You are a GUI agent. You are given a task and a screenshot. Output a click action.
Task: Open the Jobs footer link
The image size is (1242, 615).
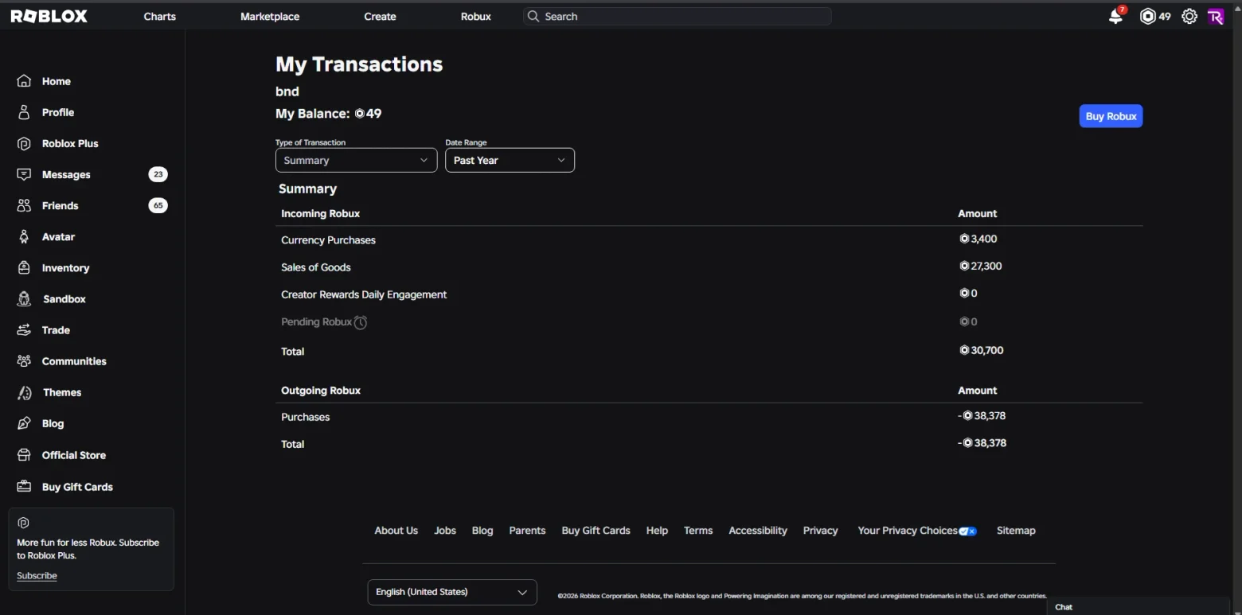(445, 531)
